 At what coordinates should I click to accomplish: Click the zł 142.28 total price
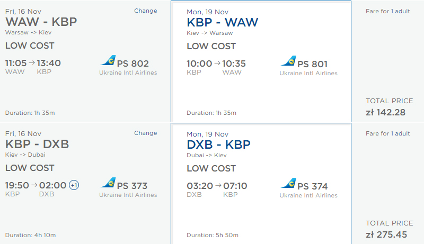(386, 112)
